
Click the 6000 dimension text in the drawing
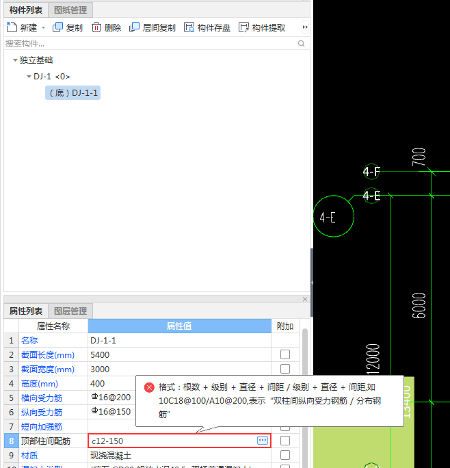419,305
